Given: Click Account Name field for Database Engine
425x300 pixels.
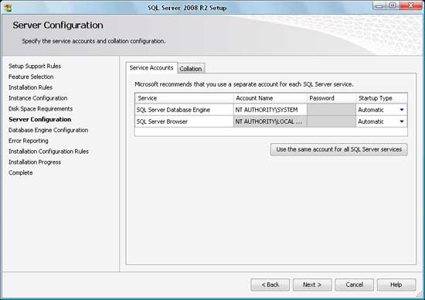Looking at the screenshot, I should pos(270,110).
